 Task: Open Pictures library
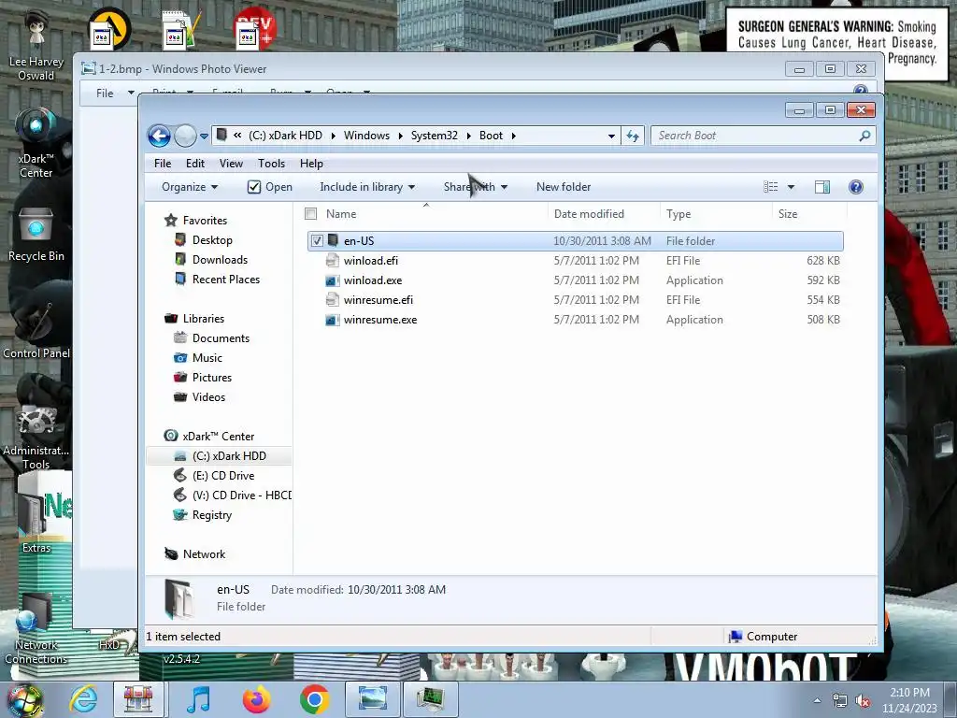(212, 378)
